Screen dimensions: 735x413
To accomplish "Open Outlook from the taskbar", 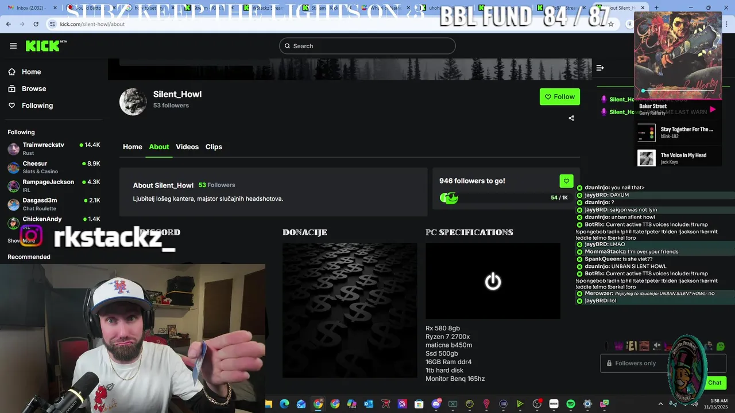I will tap(369, 404).
